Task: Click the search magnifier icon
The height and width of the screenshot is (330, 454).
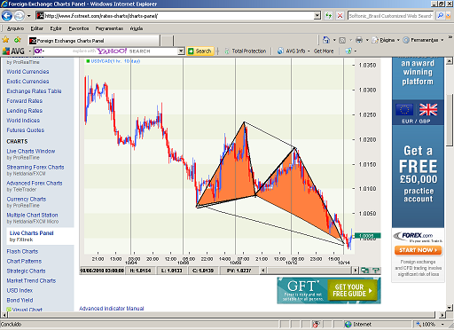Action: (441, 16)
